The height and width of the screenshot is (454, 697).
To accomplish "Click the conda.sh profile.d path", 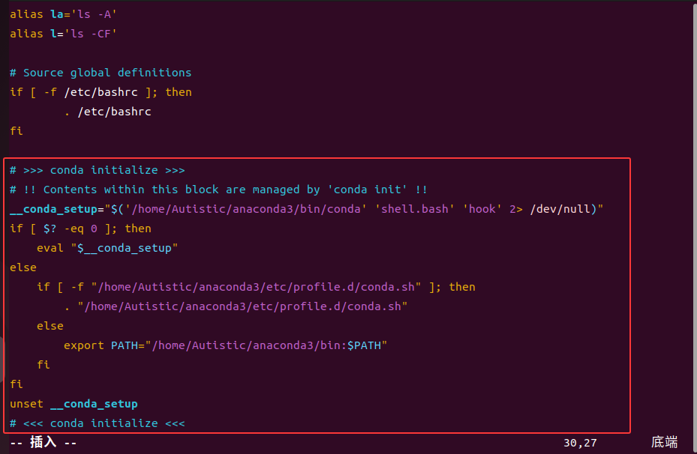I will click(240, 306).
